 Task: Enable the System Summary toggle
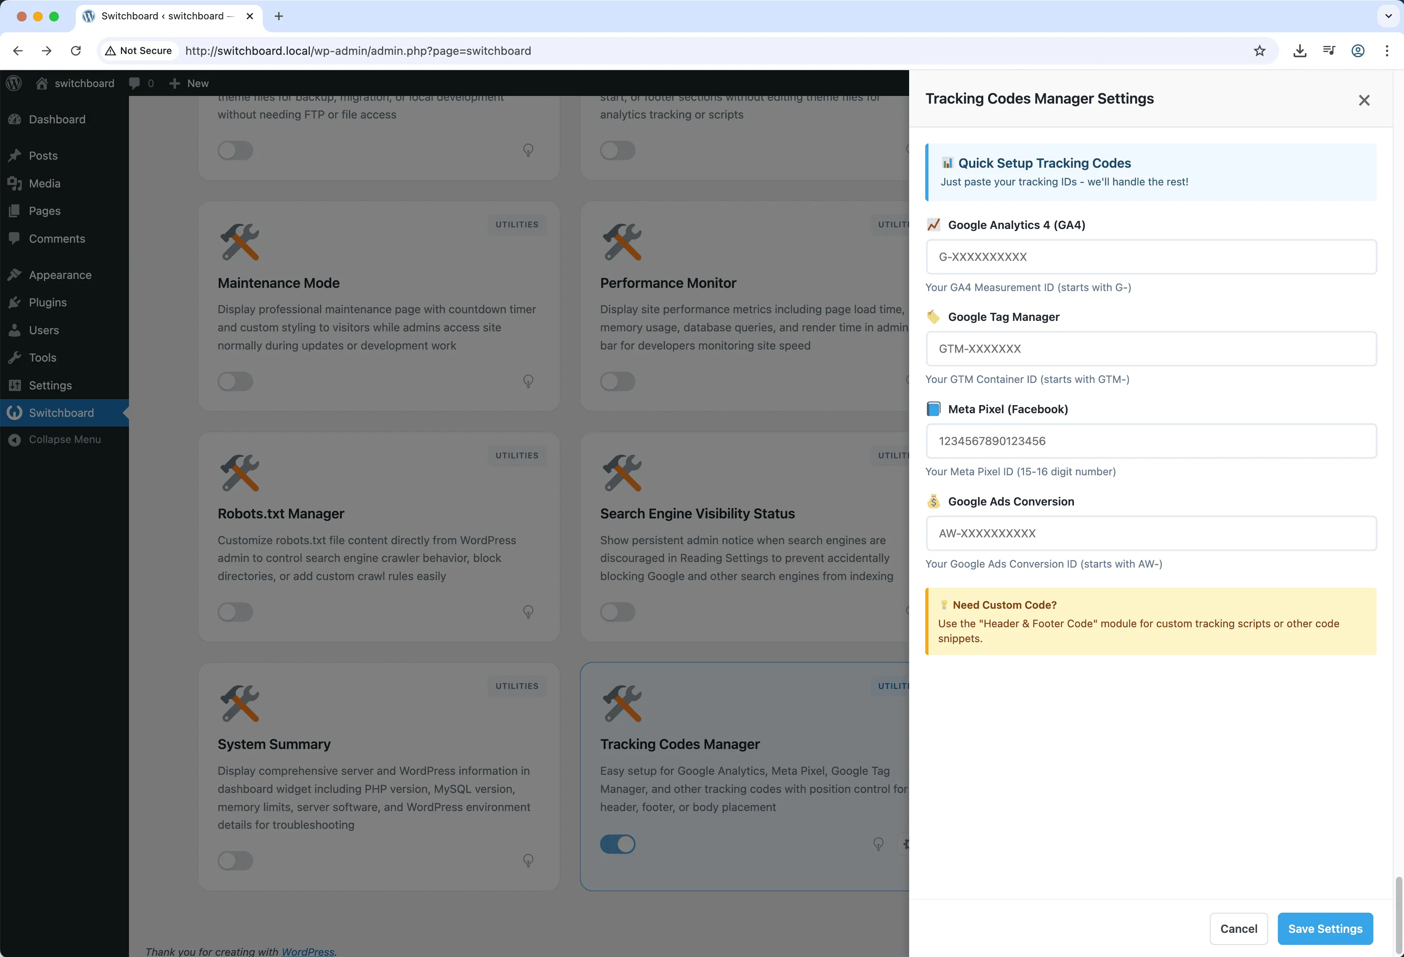235,861
